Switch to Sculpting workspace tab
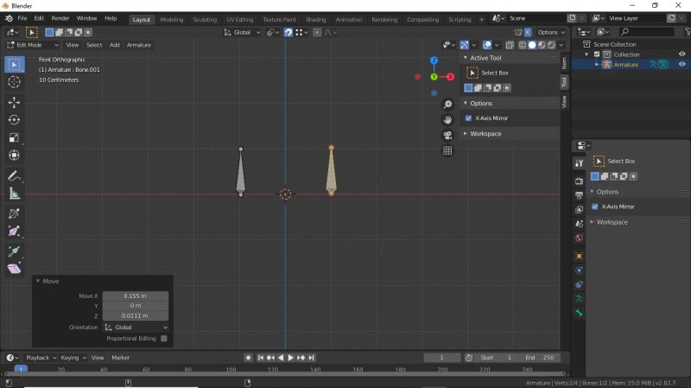 pos(205,19)
